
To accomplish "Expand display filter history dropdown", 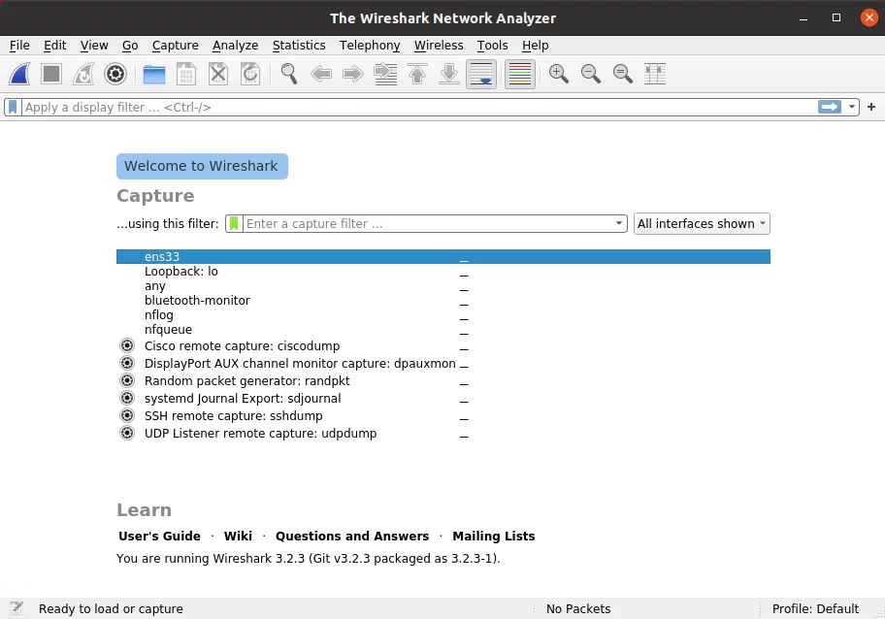I will coord(852,108).
